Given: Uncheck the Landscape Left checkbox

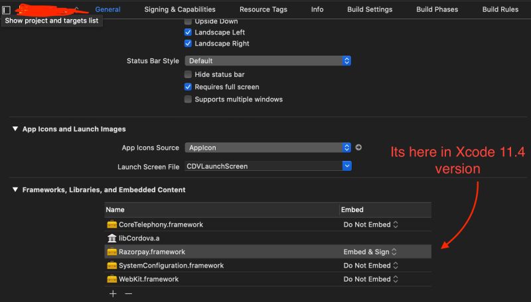Looking at the screenshot, I should 189,32.
